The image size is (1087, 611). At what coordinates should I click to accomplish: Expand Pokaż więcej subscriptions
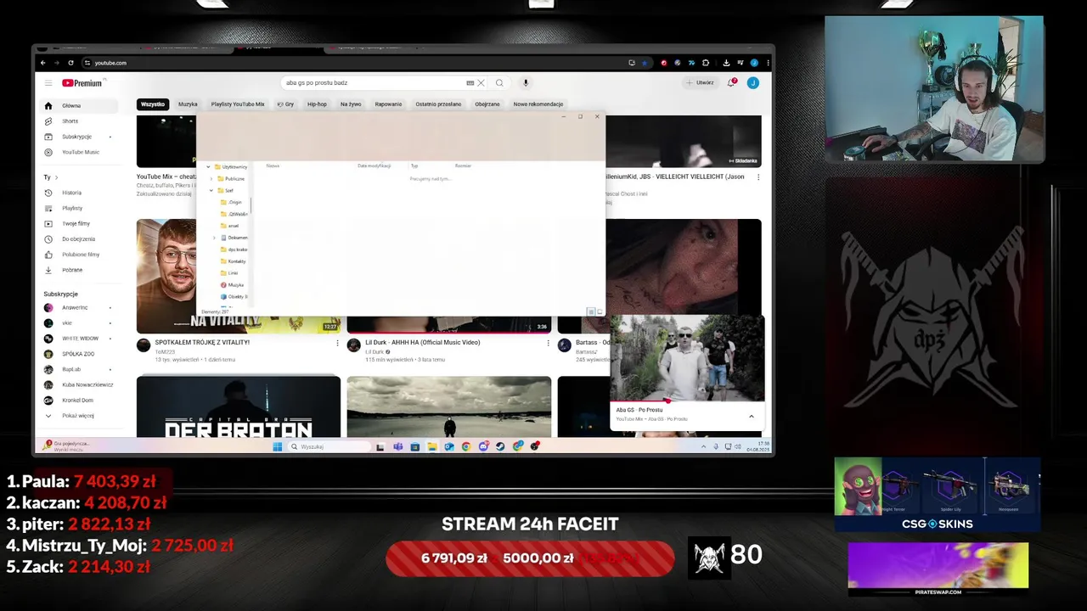click(x=78, y=416)
